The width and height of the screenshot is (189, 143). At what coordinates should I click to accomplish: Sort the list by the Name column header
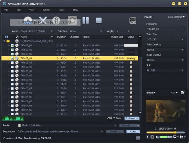(24, 37)
